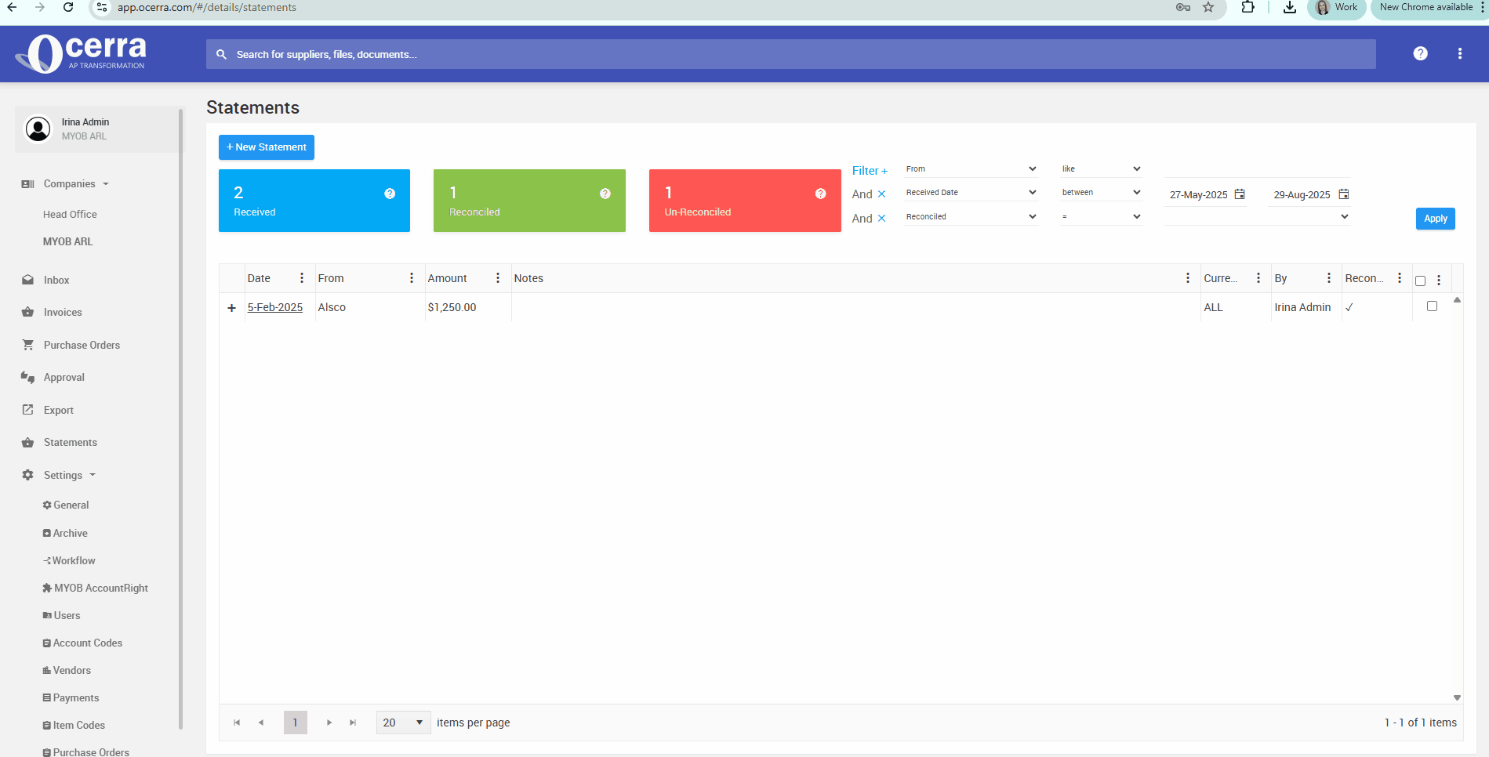The image size is (1489, 757).
Task: Open Chrome downloads icon
Action: click(1289, 7)
